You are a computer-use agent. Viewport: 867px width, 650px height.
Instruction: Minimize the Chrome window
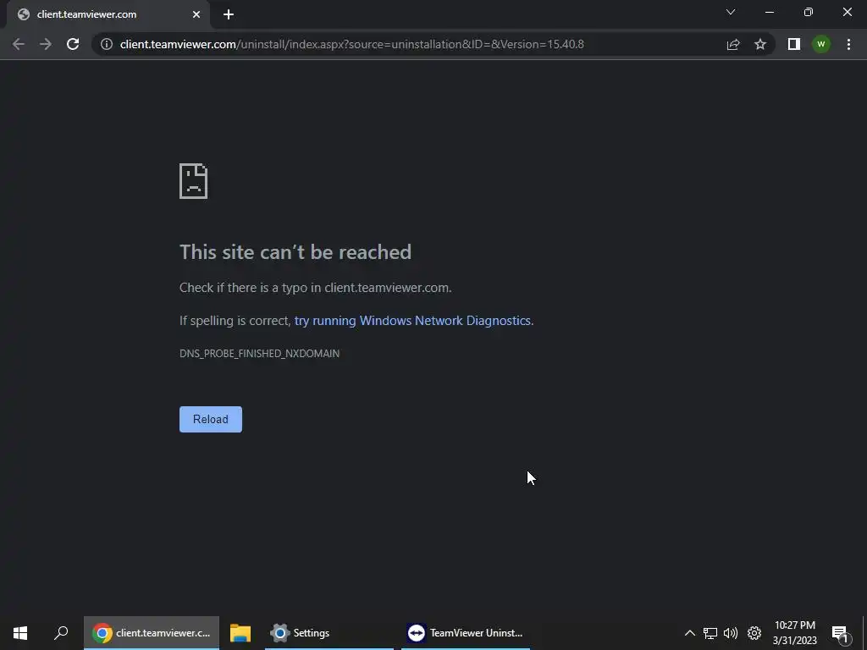tap(769, 12)
